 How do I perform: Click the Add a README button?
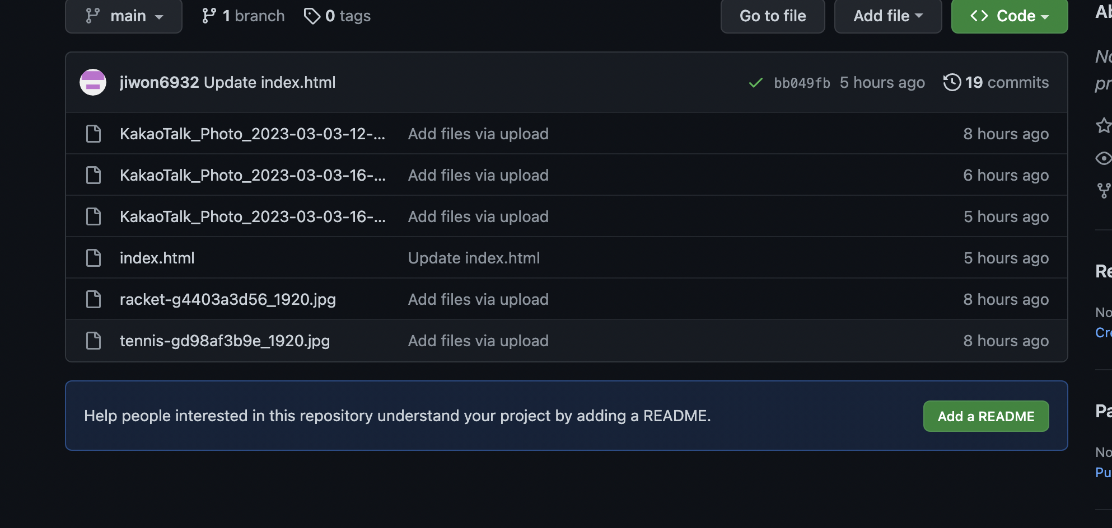[986, 416]
